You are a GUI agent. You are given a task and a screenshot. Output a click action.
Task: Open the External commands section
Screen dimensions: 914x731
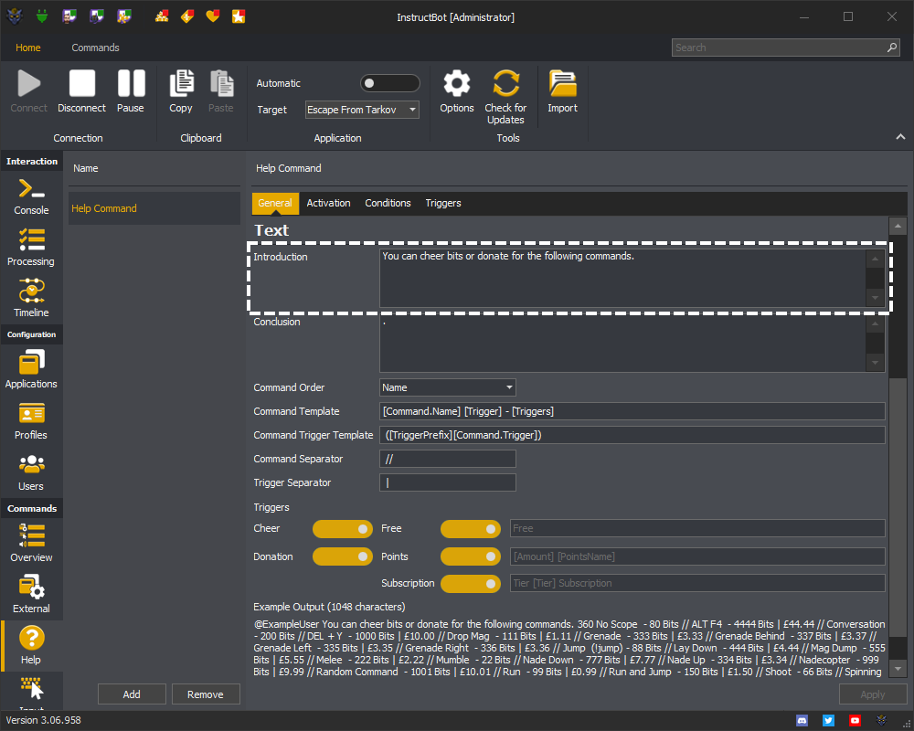[x=31, y=595]
